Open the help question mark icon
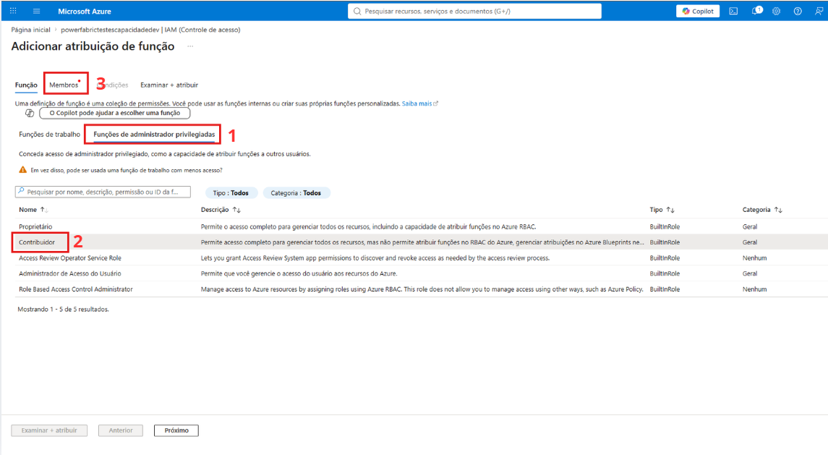 click(x=798, y=11)
